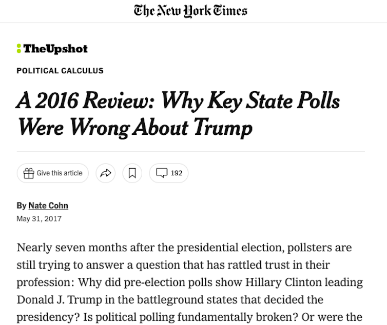The height and width of the screenshot is (325, 387).
Task: Click "Were Wrong About Trump" headline line
Action: (134, 127)
